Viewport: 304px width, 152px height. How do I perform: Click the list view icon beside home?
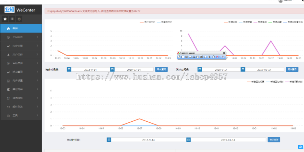point(12,19)
